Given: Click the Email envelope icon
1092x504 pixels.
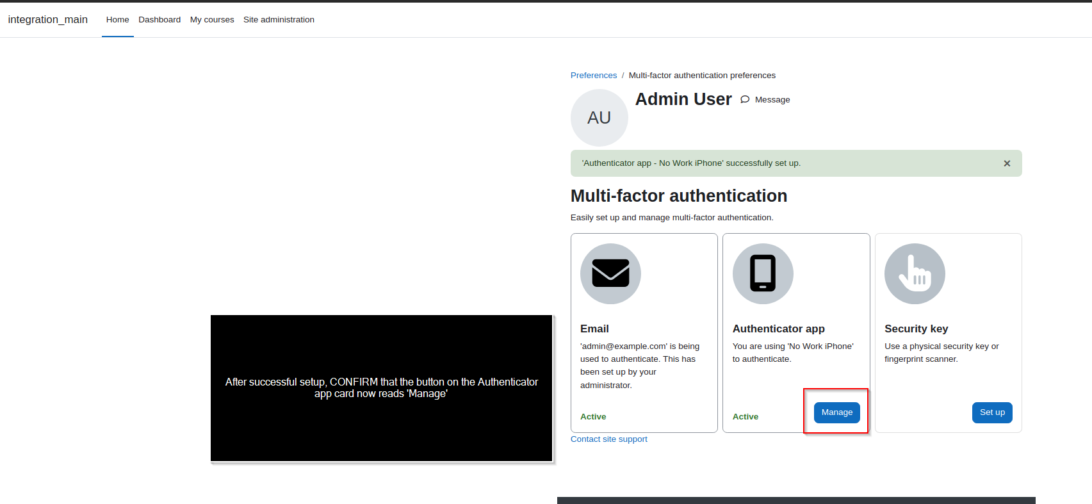Looking at the screenshot, I should point(610,273).
